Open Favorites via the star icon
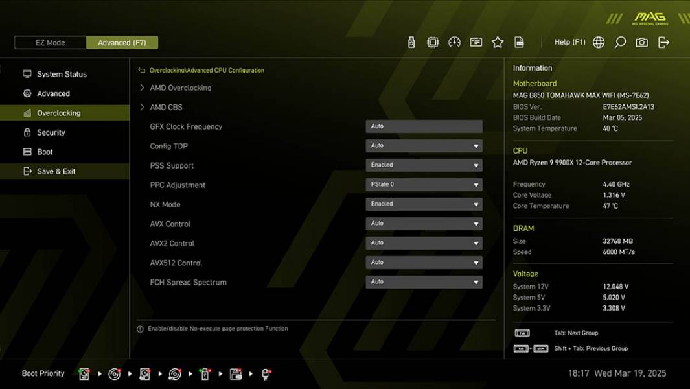Image resolution: width=690 pixels, height=389 pixels. [x=498, y=42]
